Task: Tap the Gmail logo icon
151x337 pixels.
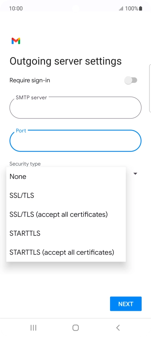Action: [16, 41]
